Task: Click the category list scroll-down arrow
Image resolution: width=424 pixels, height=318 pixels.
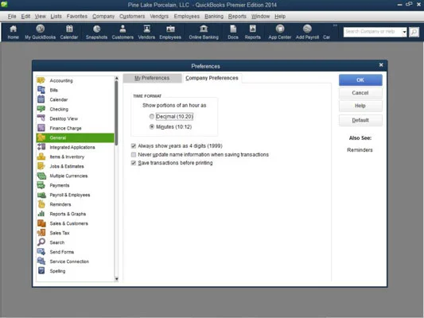Action: (117, 279)
